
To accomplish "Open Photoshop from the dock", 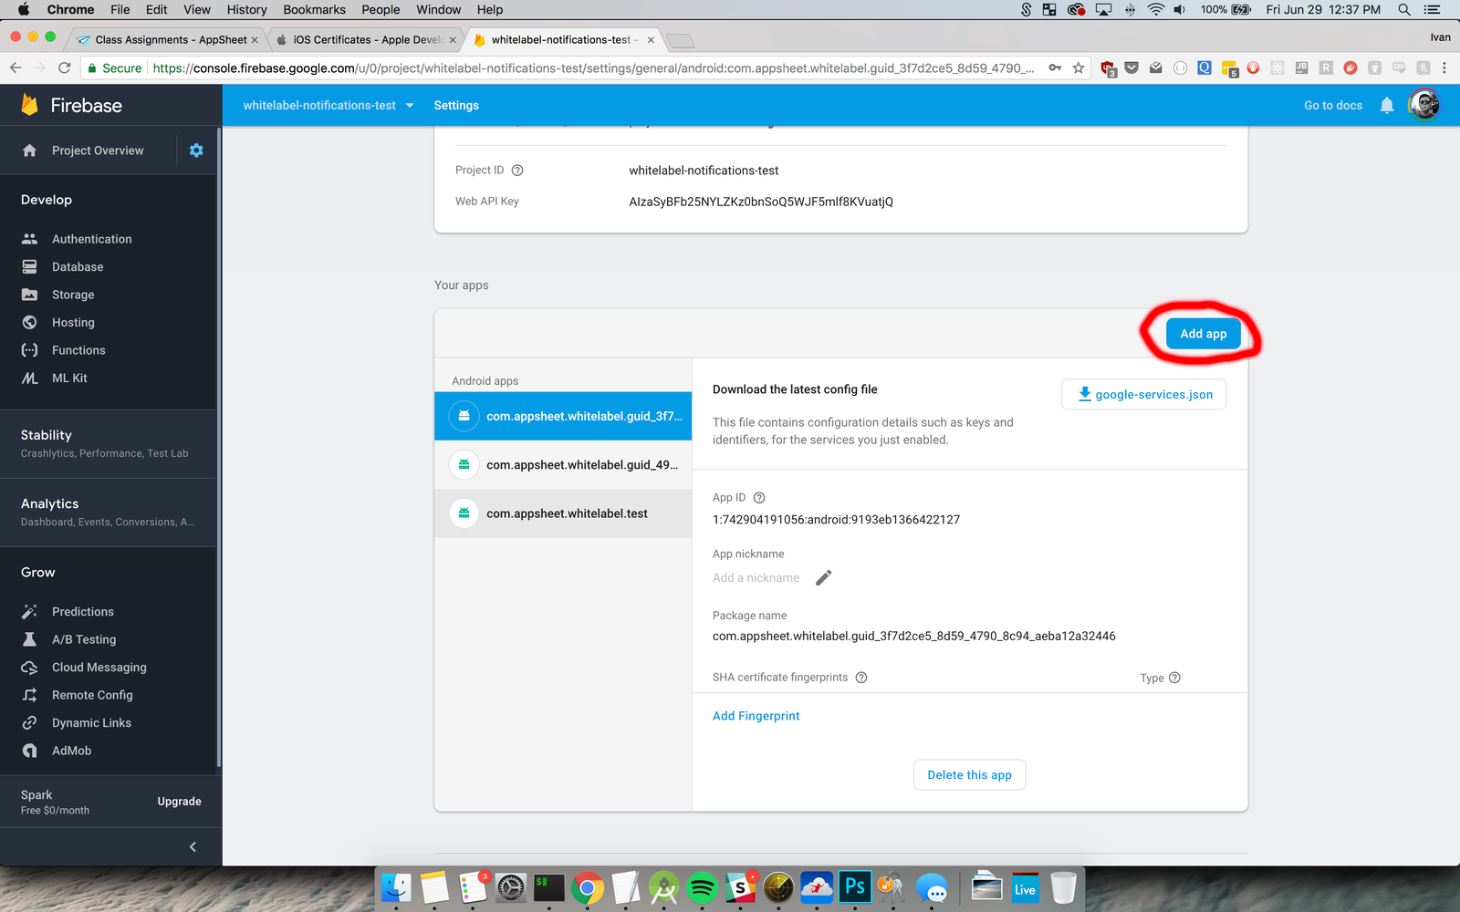I will pyautogui.click(x=855, y=887).
